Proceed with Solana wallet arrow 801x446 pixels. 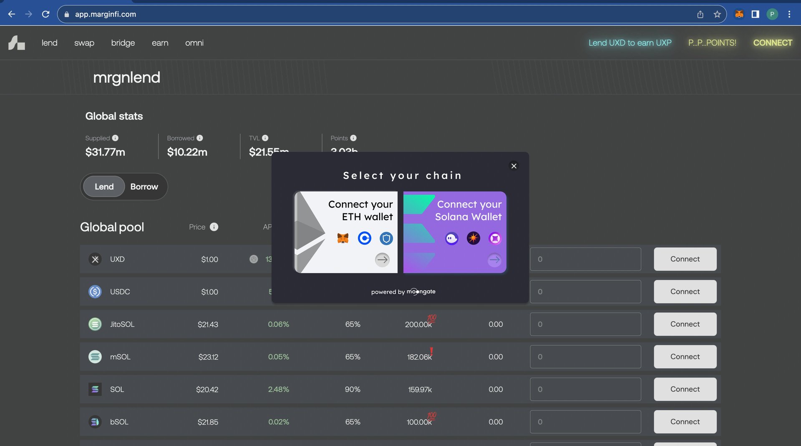tap(494, 260)
